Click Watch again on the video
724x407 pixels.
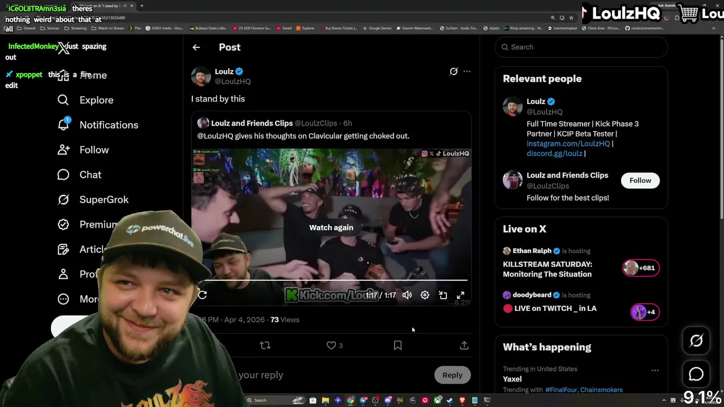pos(331,227)
